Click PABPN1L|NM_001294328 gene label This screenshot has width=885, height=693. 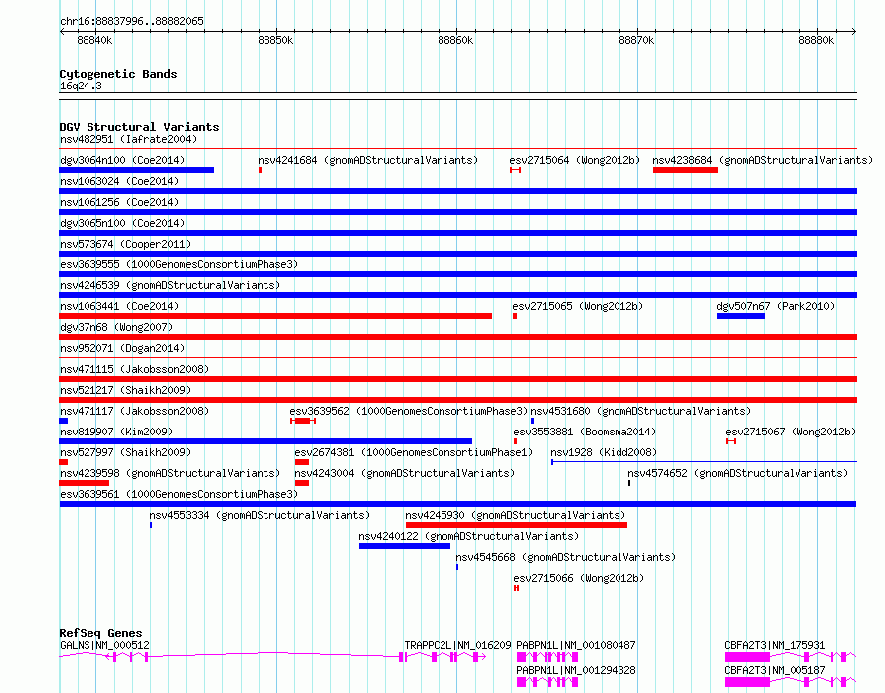pos(576,670)
